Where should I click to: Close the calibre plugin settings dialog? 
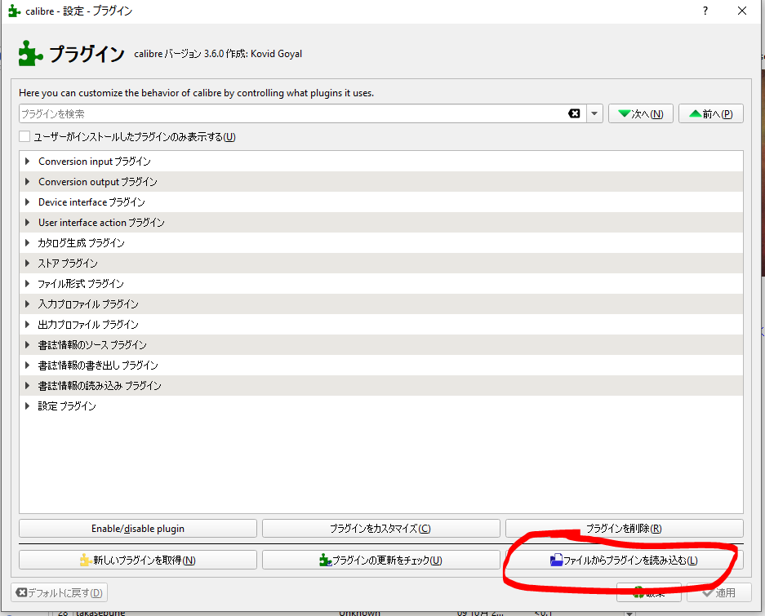742,11
